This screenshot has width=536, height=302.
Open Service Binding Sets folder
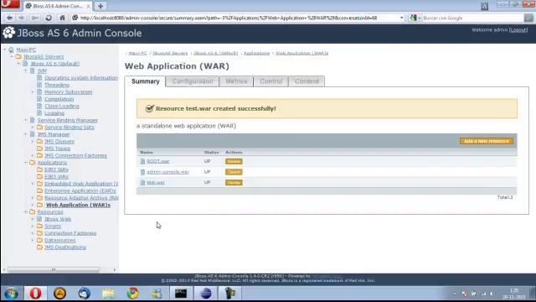click(x=69, y=127)
